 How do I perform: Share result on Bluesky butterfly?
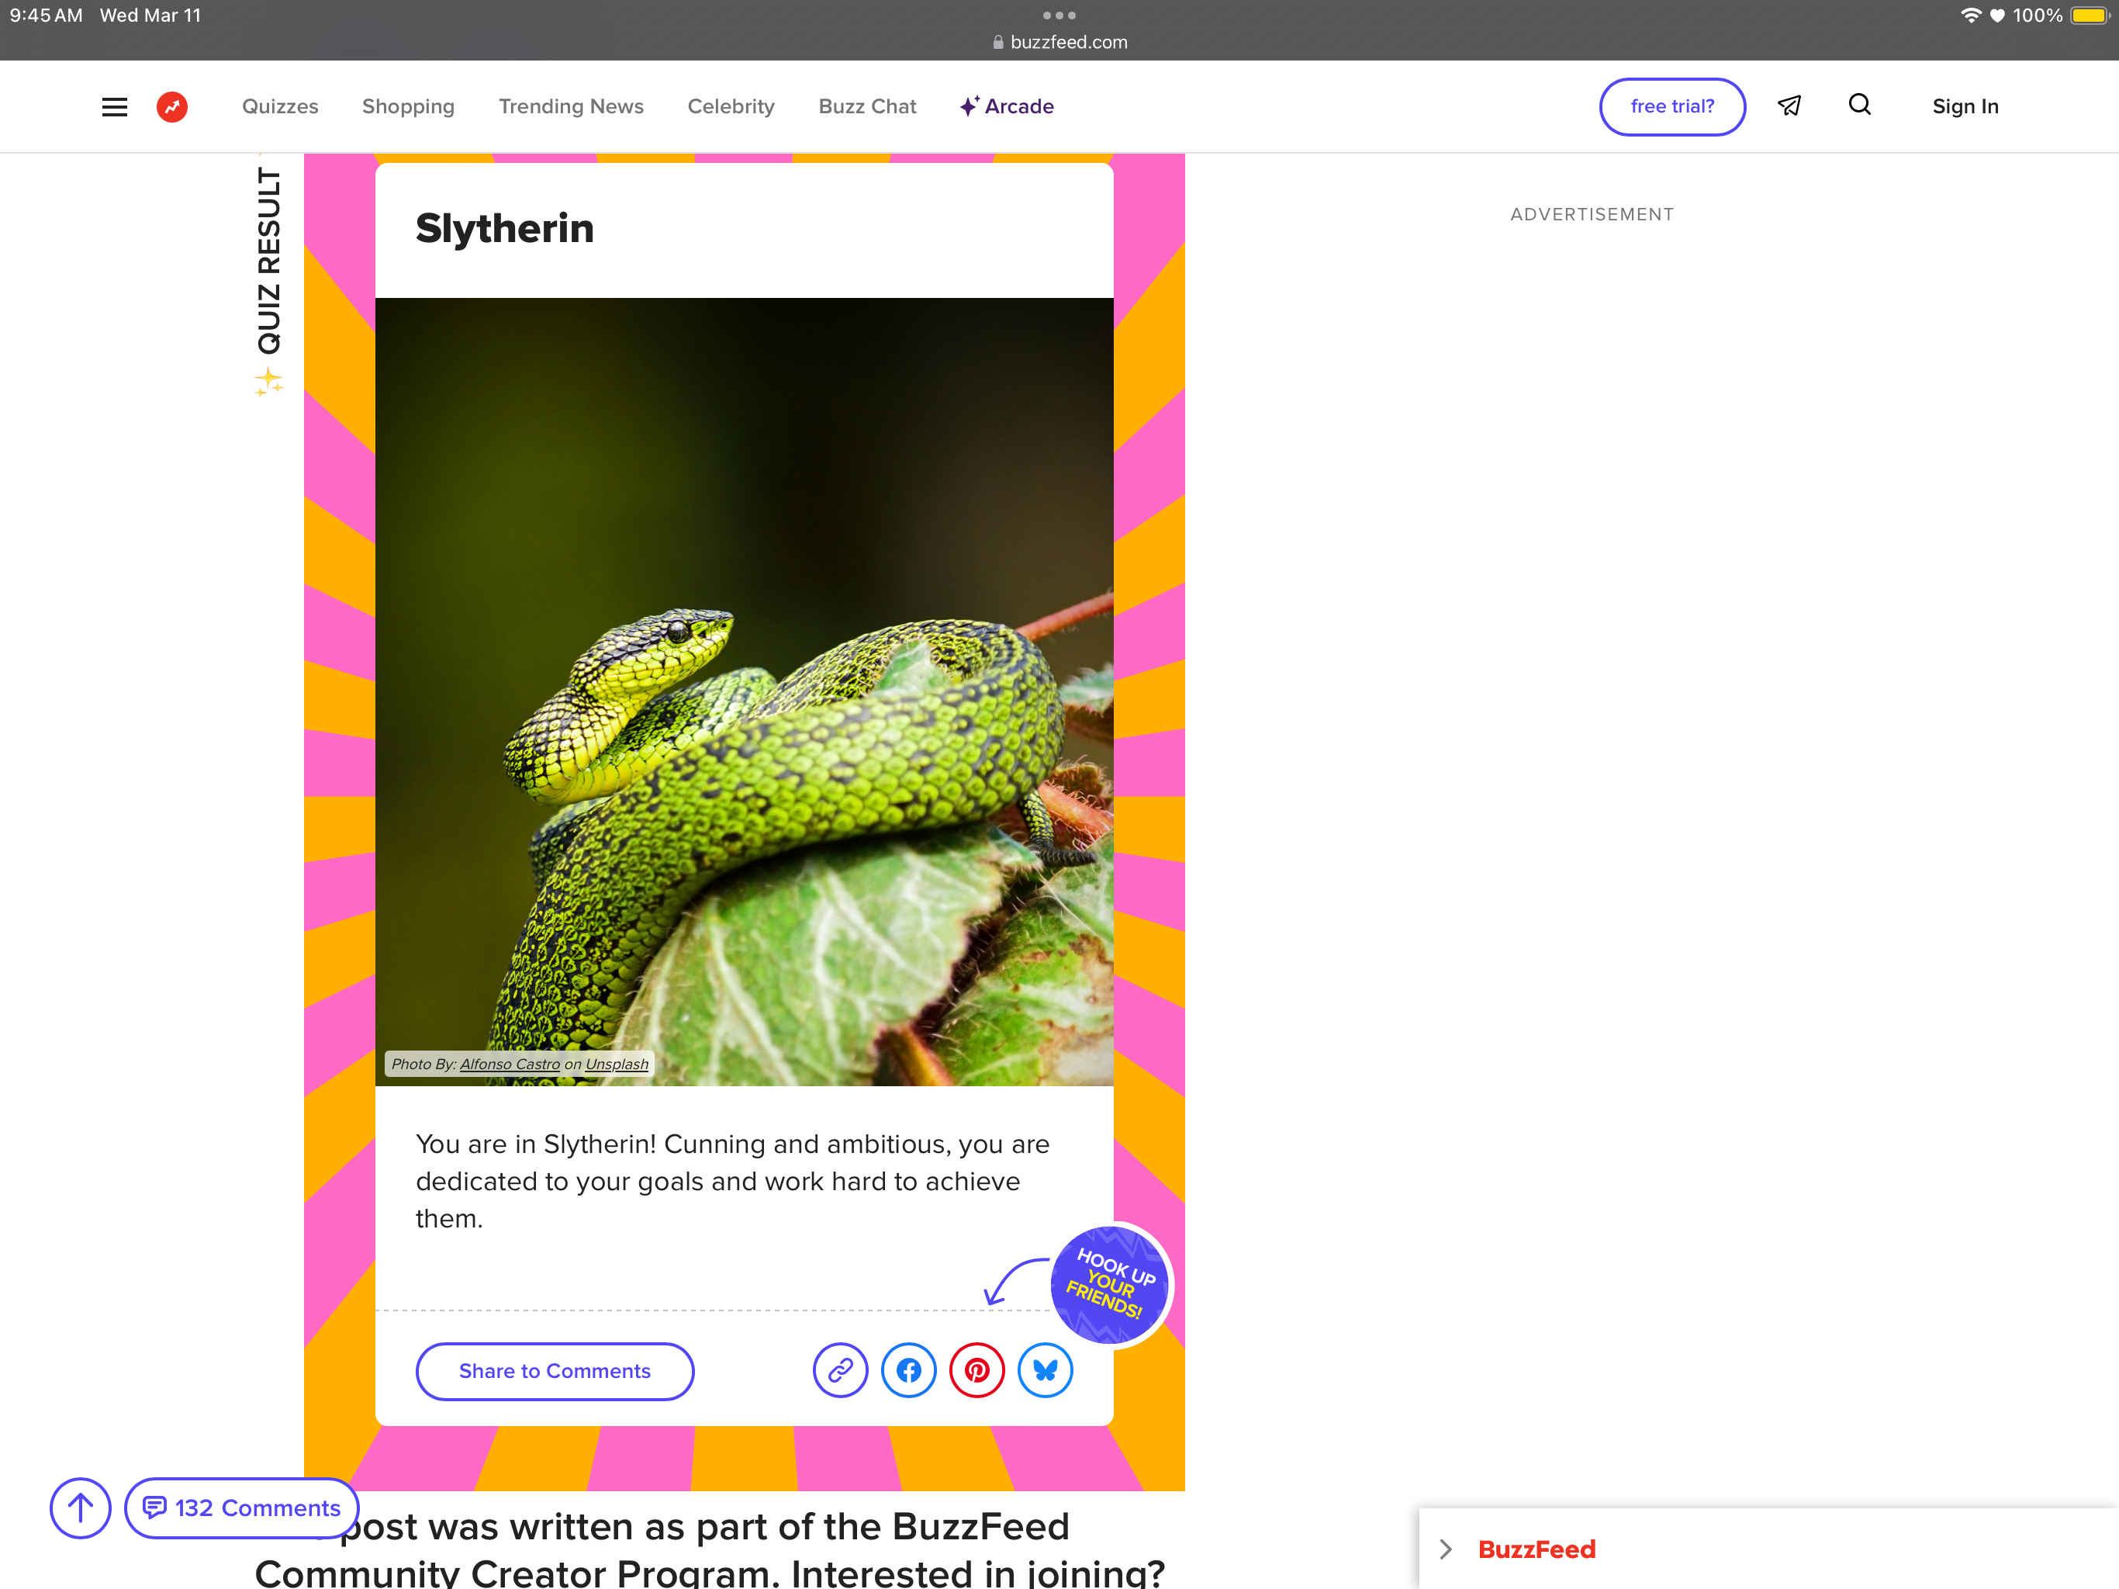[1045, 1370]
